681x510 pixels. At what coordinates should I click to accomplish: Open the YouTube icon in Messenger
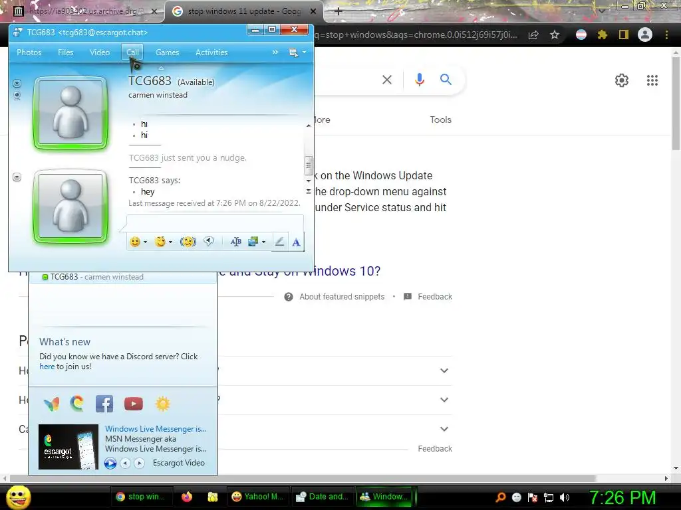tap(133, 404)
